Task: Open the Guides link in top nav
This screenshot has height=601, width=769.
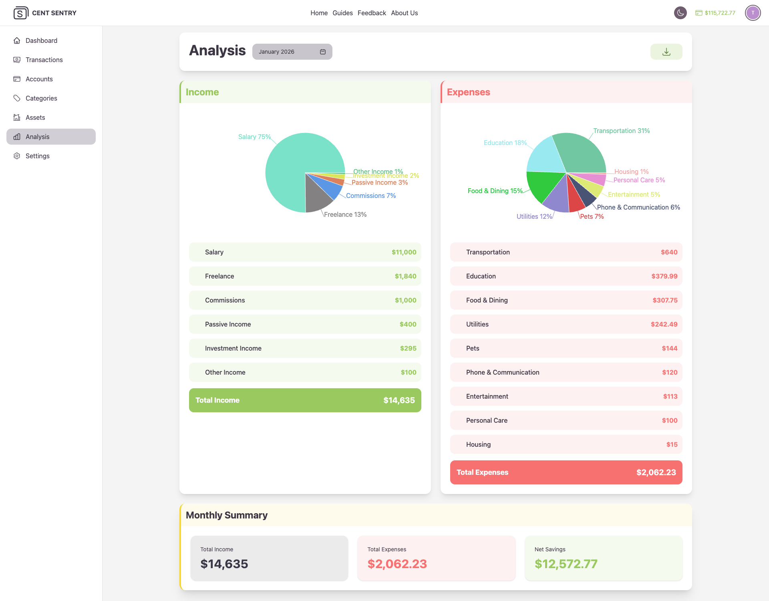Action: (342, 13)
